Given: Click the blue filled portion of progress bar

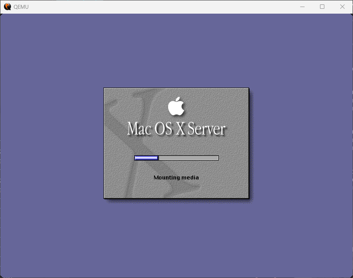Looking at the screenshot, I should coord(146,158).
